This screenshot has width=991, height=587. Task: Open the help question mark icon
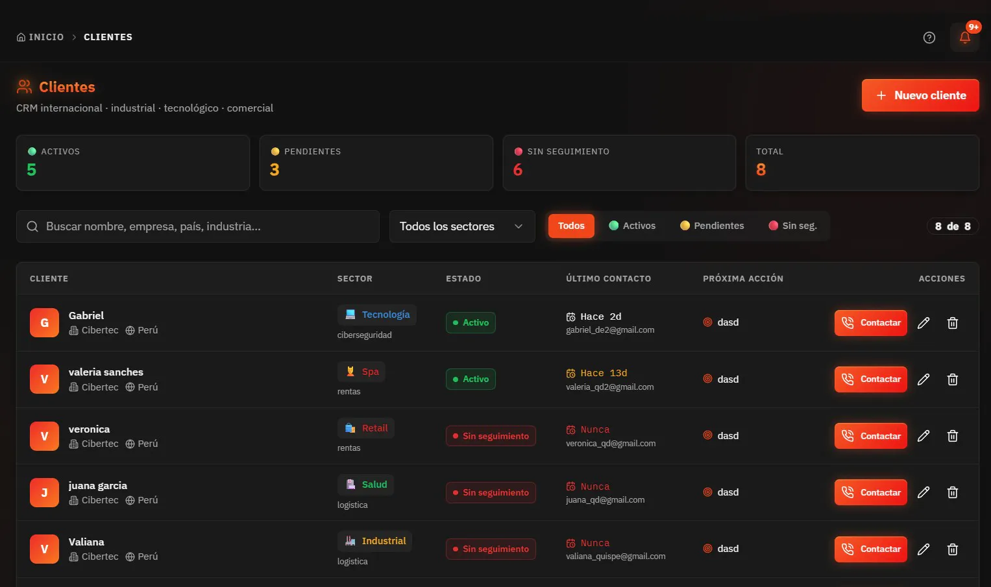point(929,38)
